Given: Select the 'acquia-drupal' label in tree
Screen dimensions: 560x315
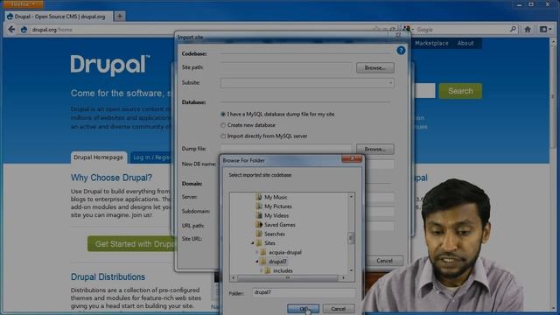Looking at the screenshot, I should coord(285,252).
